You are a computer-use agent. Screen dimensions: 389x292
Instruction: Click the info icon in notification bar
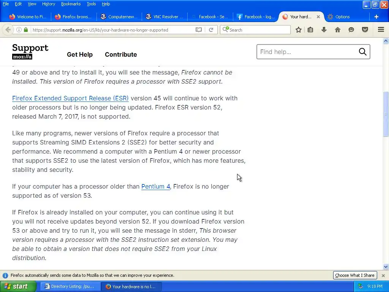pos(5,275)
